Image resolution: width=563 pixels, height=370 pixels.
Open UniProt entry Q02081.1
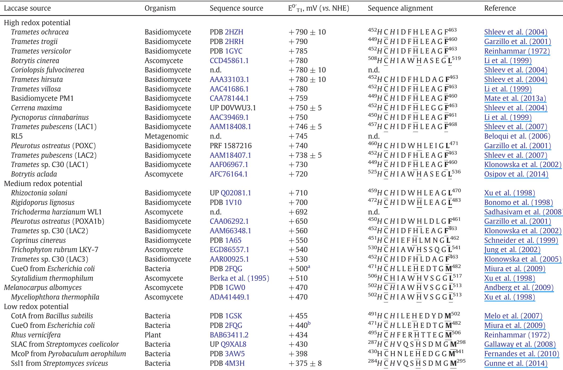coord(236,193)
